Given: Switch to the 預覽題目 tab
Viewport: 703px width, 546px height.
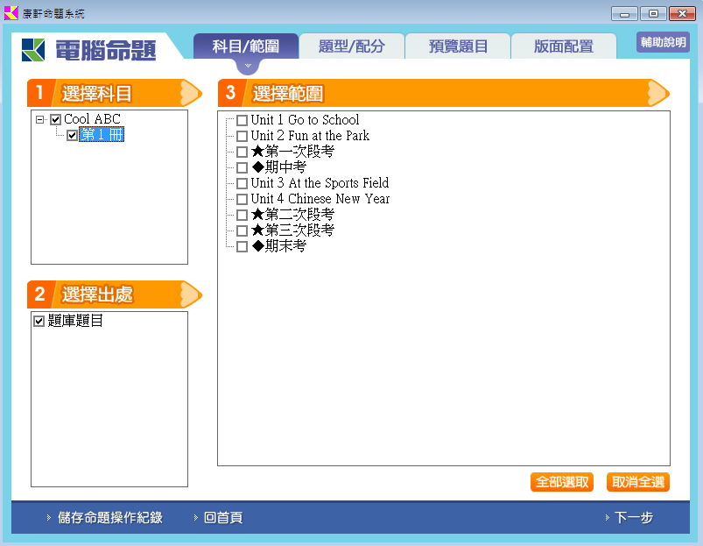Looking at the screenshot, I should [x=458, y=46].
